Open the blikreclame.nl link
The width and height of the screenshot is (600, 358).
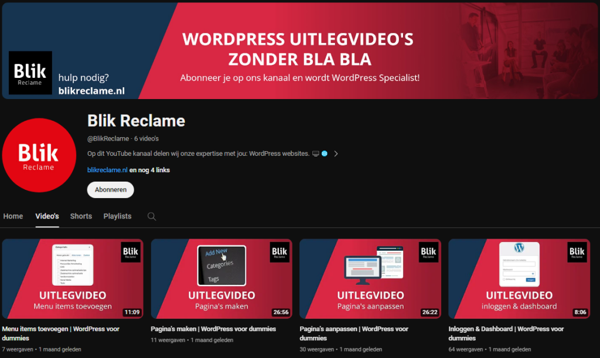[107, 170]
